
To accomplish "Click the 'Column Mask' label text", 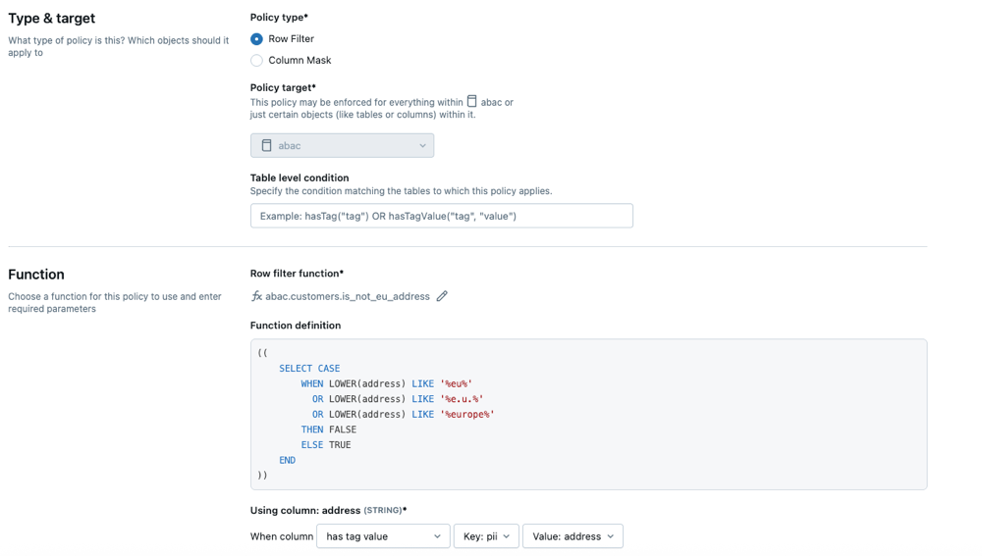I will pyautogui.click(x=300, y=61).
